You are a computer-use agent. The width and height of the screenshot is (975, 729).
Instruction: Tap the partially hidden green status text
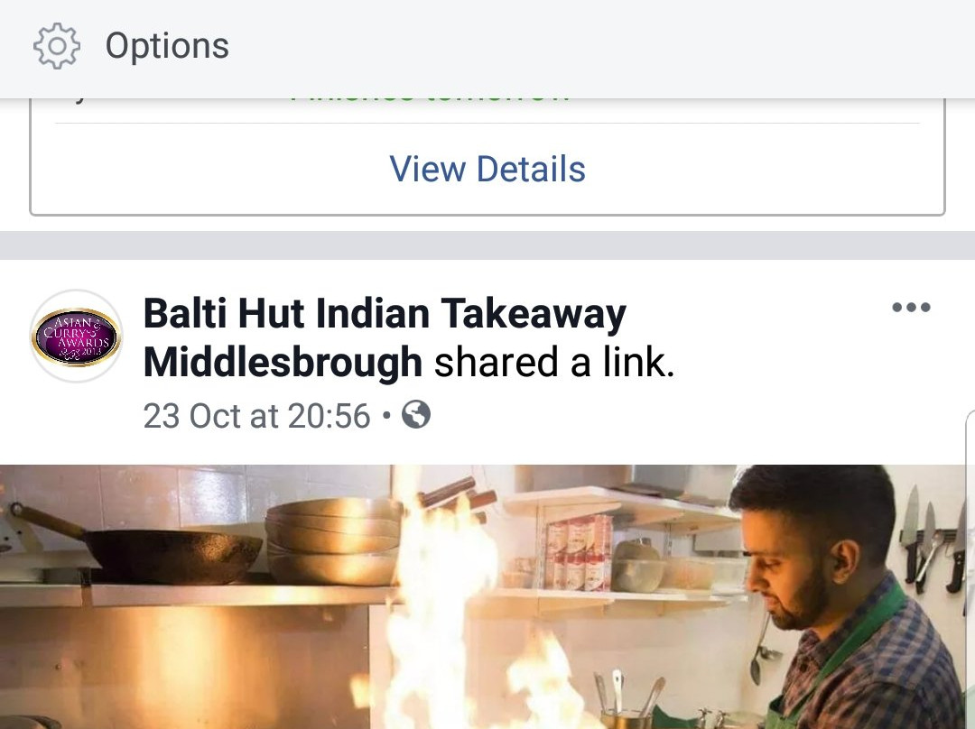[429, 99]
